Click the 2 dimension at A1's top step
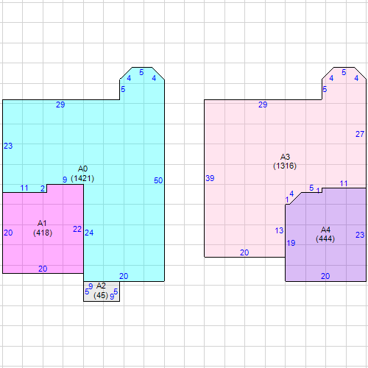The height and width of the screenshot is (368, 368). click(43, 188)
